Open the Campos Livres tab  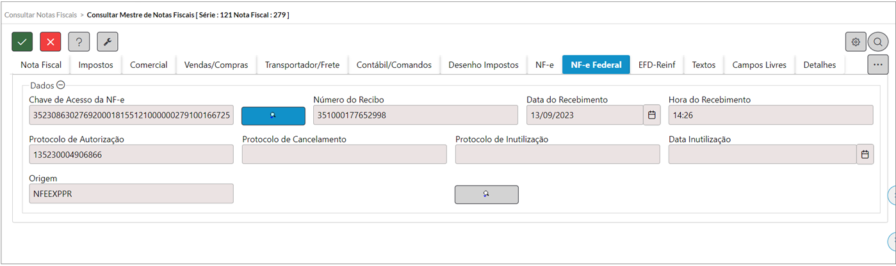[x=760, y=65]
